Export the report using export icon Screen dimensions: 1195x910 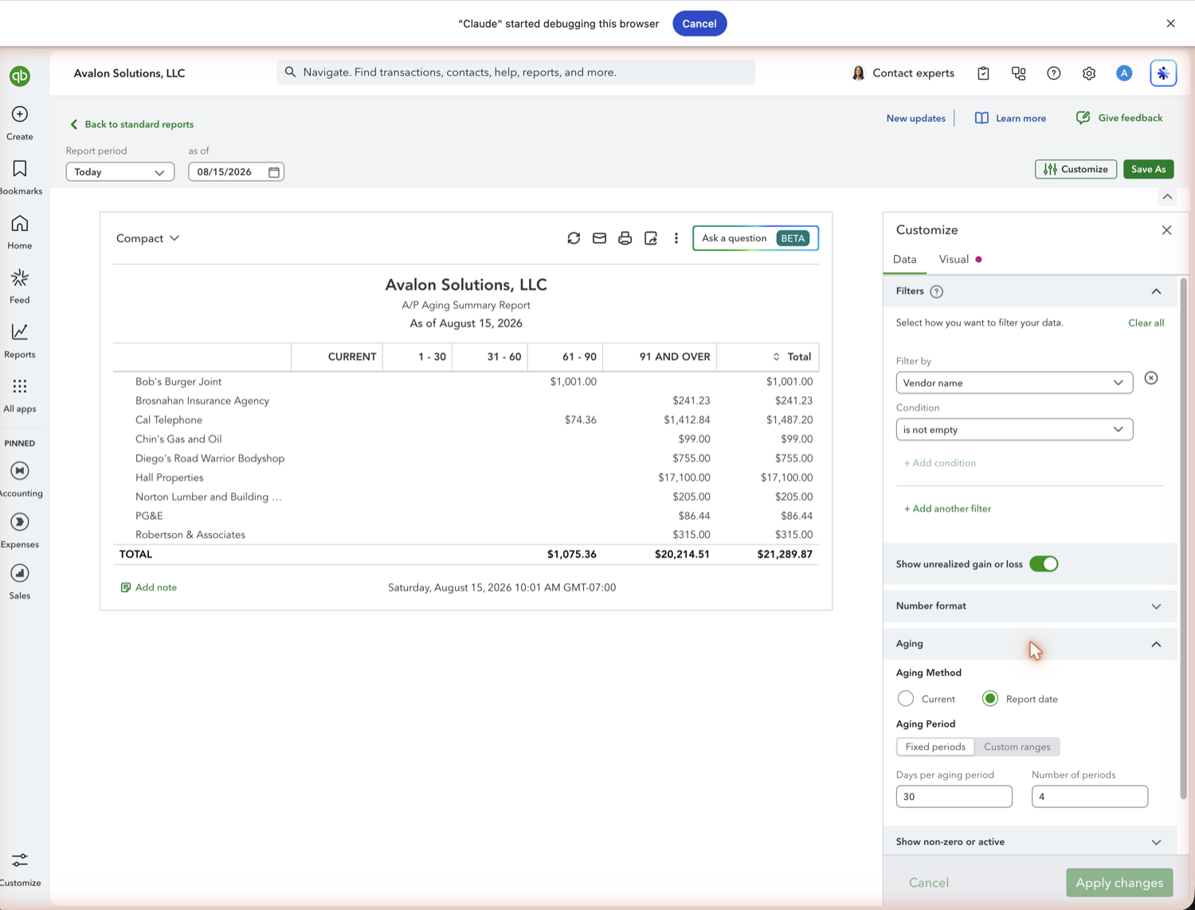pos(651,238)
